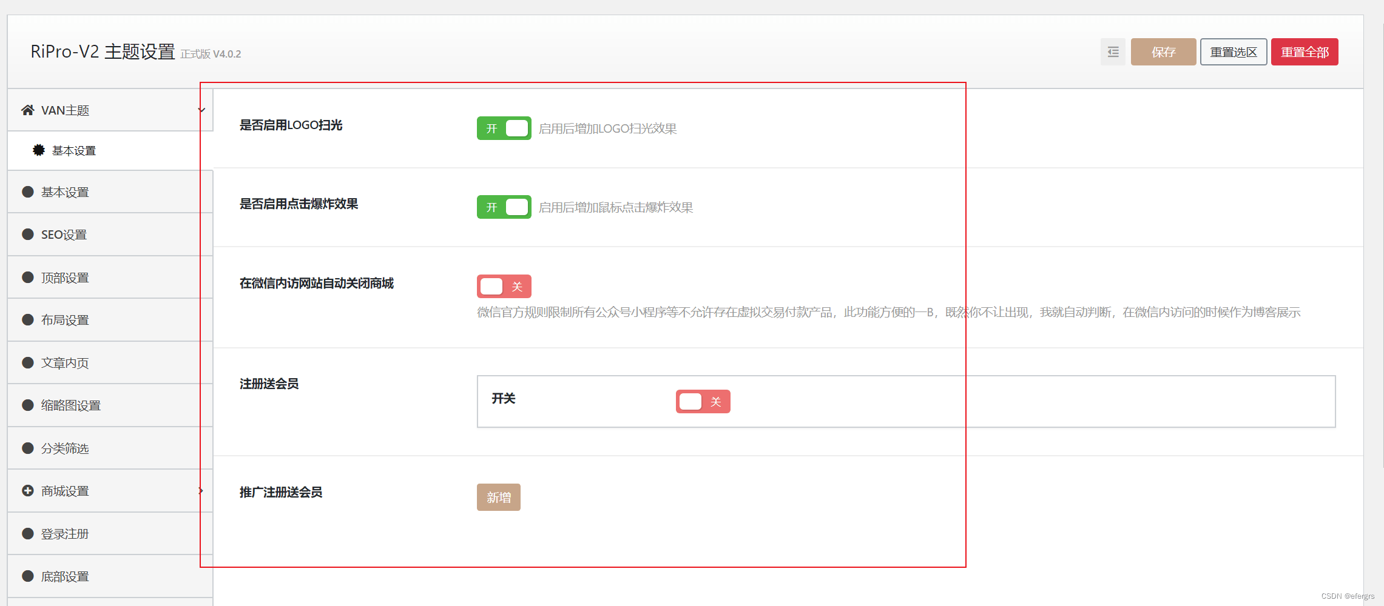Viewport: 1384px width, 606px height.
Task: Disable the LOGO扫光 toggle
Action: click(x=504, y=128)
